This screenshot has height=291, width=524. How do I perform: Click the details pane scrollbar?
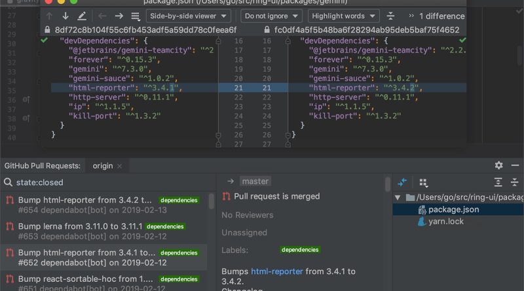(x=388, y=184)
